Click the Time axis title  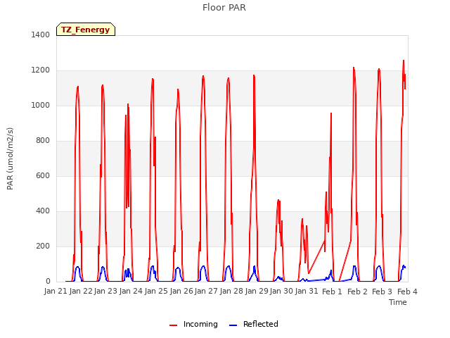[398, 302]
